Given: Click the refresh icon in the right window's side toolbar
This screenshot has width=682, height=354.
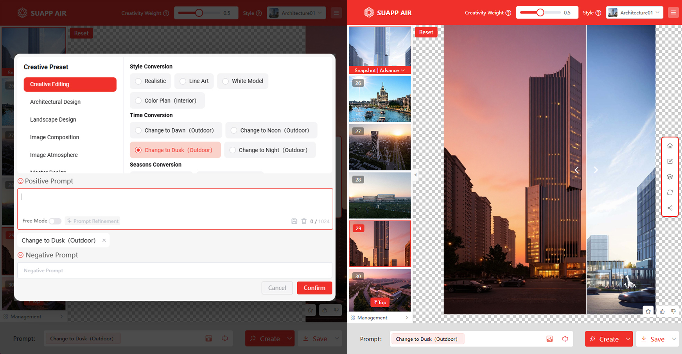Looking at the screenshot, I should pos(670,192).
